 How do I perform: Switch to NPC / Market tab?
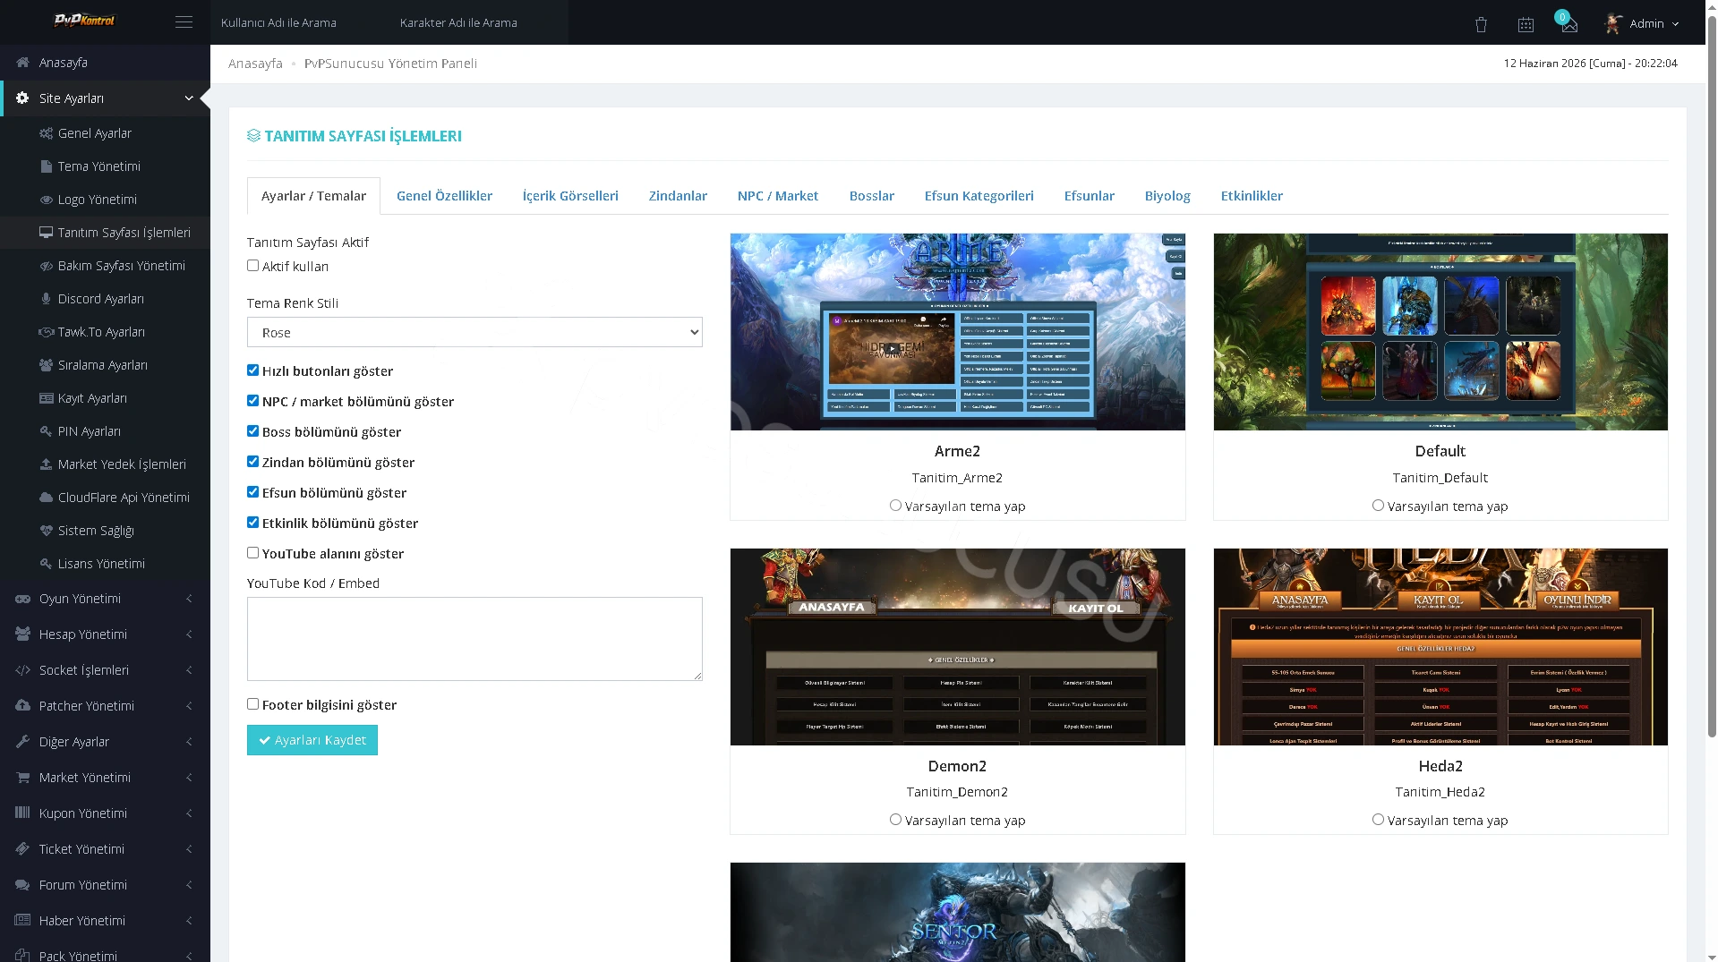pyautogui.click(x=778, y=196)
